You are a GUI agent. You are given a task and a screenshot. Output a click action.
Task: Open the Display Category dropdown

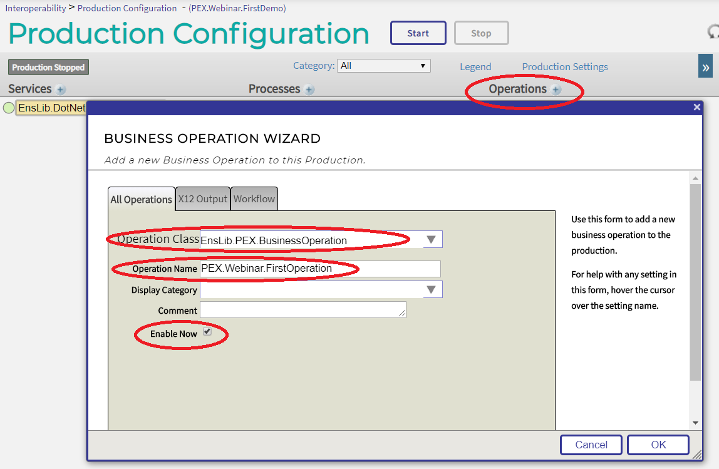(x=431, y=289)
